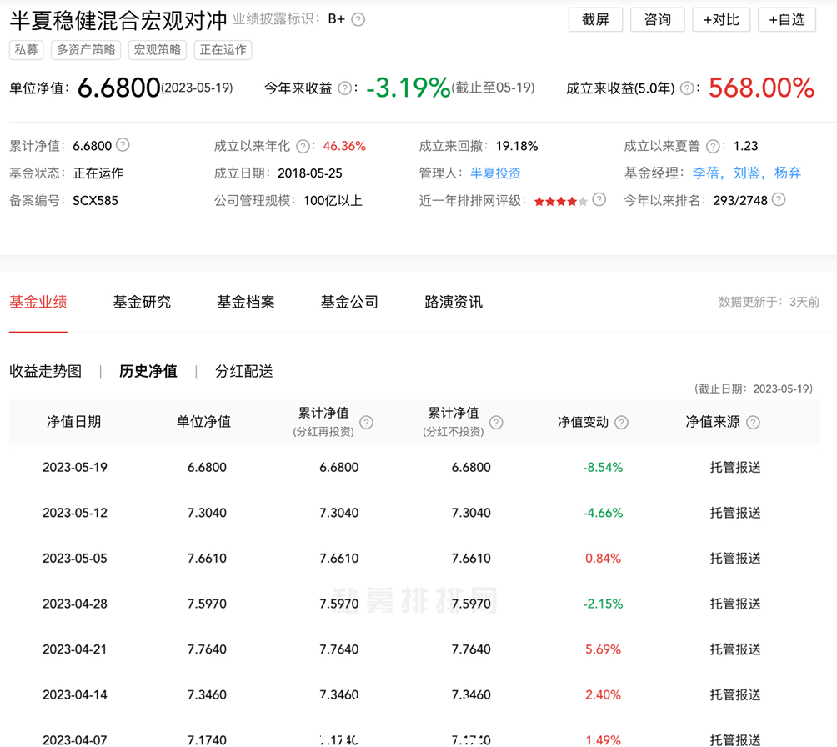Image resolution: width=837 pixels, height=747 pixels.
Task: Click the star rating for 近一年排排网评级
Action: [560, 201]
